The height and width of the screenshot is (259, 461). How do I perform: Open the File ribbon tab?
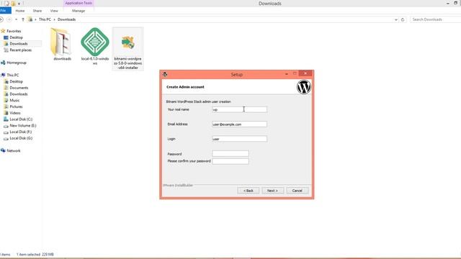coord(5,11)
